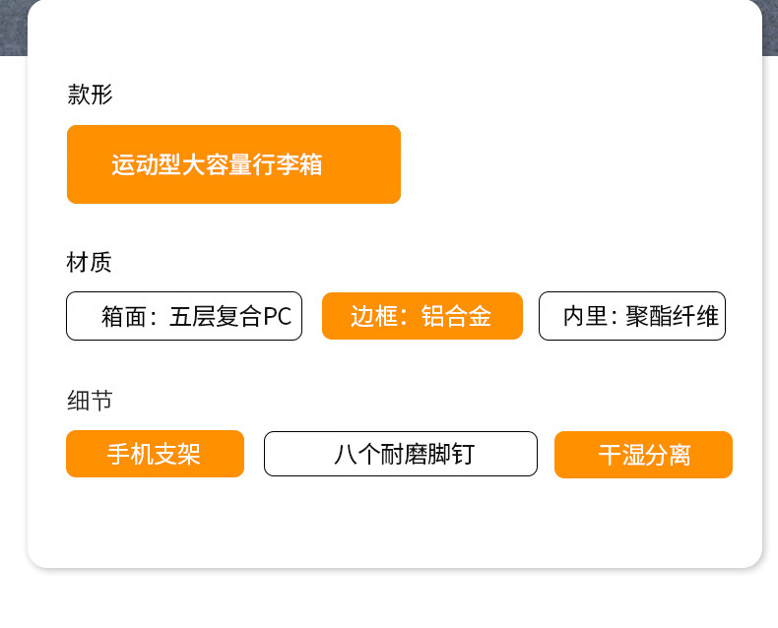Toggle the 边框：铝合金 material chip
Viewport: 778px width, 628px height.
click(422, 316)
